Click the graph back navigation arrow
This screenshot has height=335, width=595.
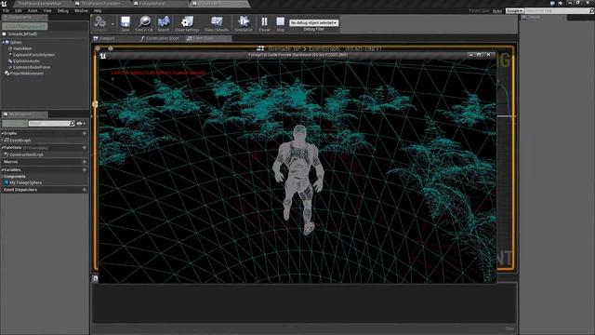pos(98,48)
